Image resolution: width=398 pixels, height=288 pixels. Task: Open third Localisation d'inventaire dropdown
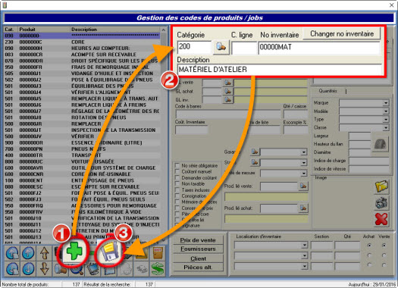[x=304, y=266]
